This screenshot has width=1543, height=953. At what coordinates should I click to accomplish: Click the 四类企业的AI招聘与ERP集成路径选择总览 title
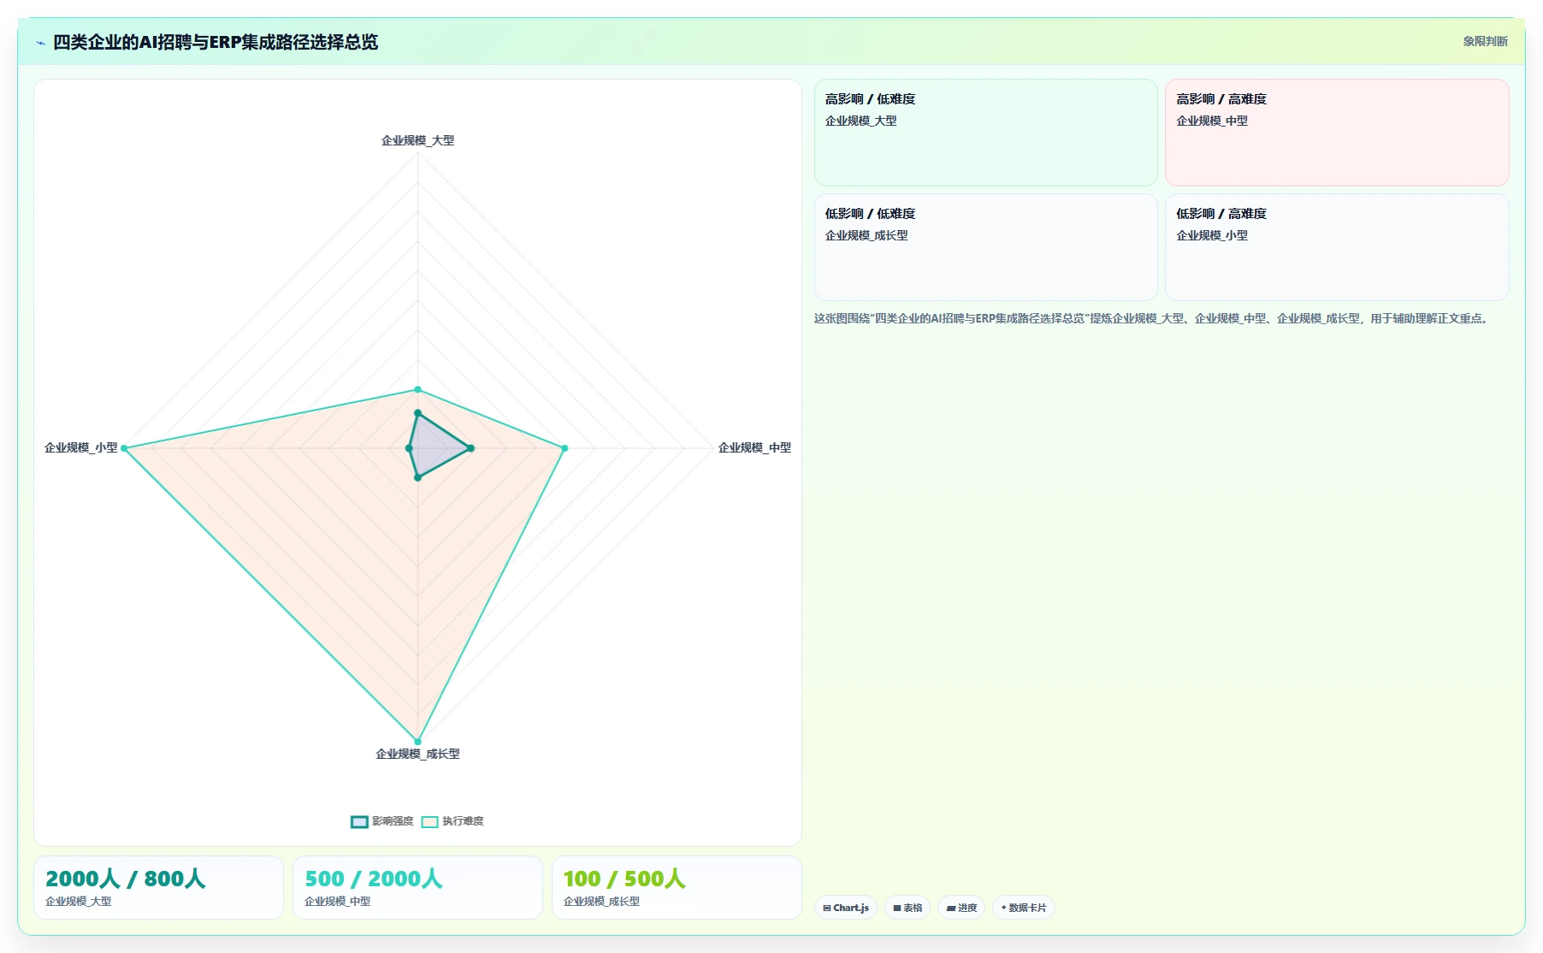click(x=216, y=42)
